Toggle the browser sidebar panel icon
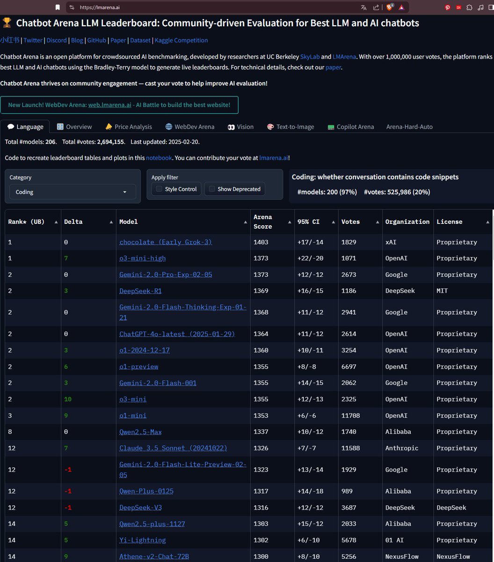Screen dimensions: 494x562 point(491,7)
